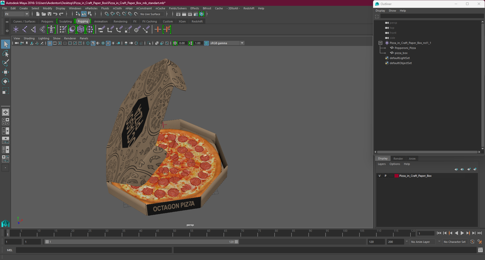485x260 pixels.
Task: Activate the Scale tool
Action: pos(5,91)
